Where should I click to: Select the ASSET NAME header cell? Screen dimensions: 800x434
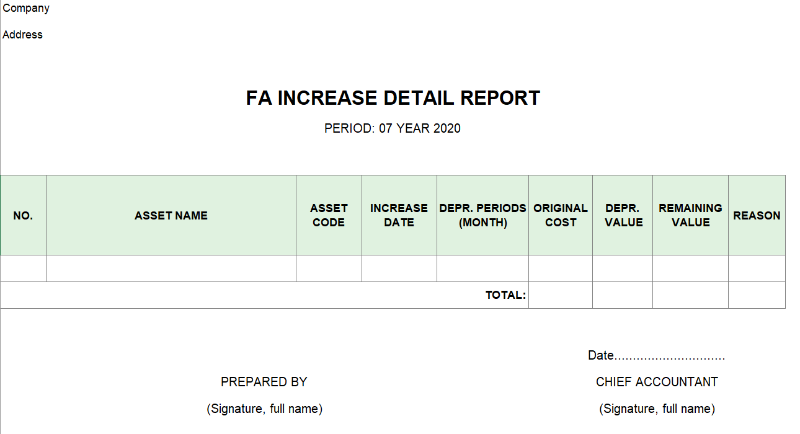pyautogui.click(x=171, y=215)
